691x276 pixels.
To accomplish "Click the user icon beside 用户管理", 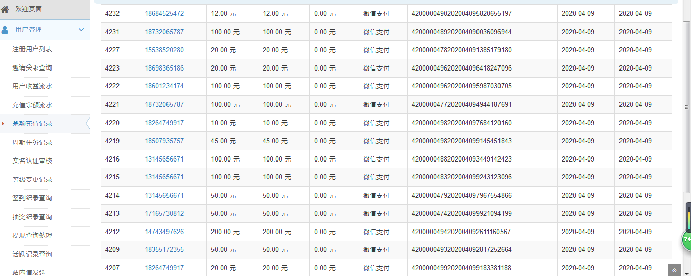I will click(5, 30).
